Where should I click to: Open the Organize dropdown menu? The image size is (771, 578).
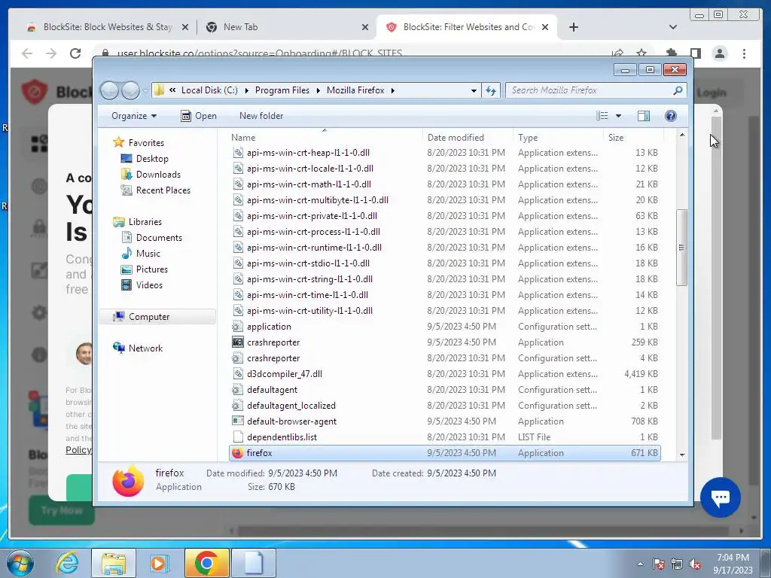pyautogui.click(x=134, y=116)
